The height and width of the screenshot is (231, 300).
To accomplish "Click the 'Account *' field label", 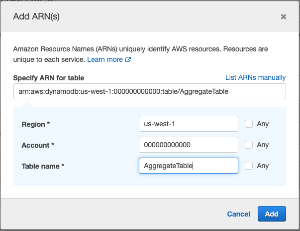I will click(38, 145).
